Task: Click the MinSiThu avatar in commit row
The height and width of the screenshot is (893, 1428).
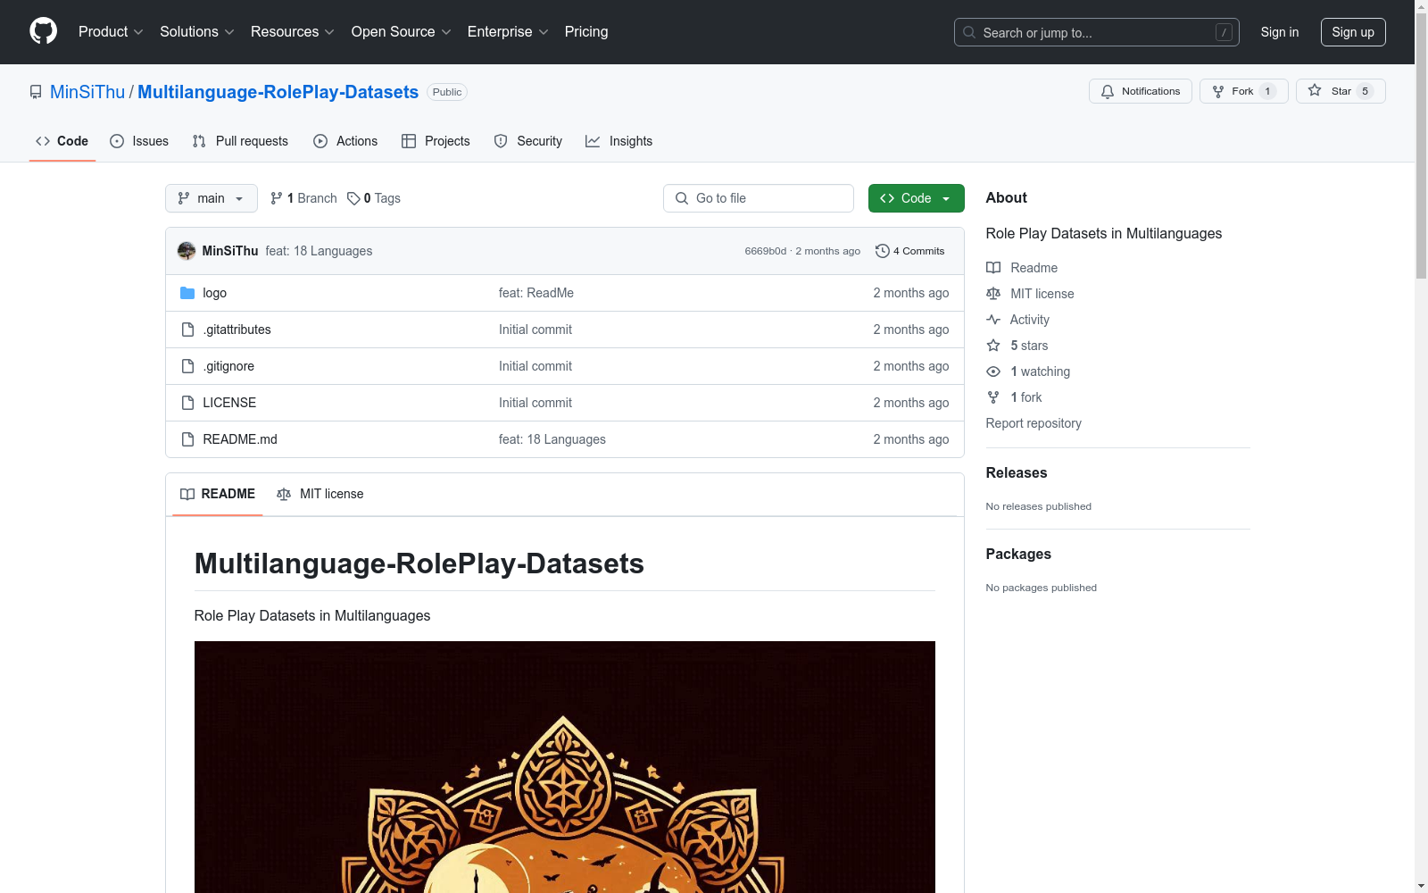Action: tap(187, 251)
